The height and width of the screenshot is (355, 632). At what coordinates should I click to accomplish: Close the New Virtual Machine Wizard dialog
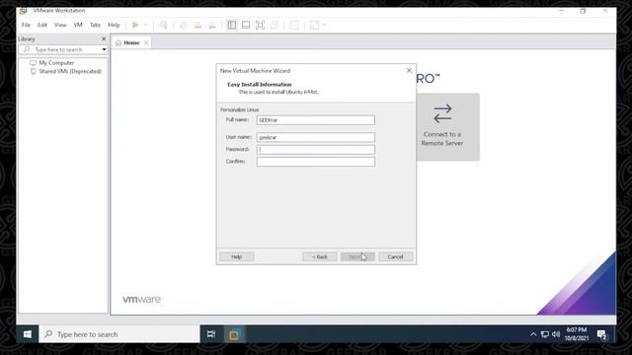click(x=409, y=70)
